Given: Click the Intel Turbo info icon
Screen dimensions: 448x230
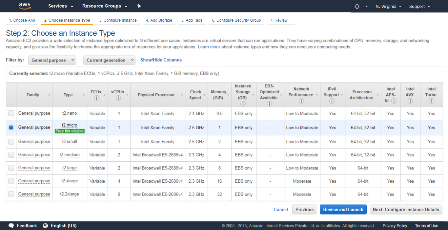Looking at the screenshot, I should [x=432, y=101].
